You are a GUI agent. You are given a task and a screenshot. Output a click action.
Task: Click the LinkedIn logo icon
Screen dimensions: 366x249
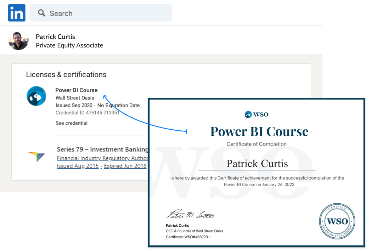[16, 13]
